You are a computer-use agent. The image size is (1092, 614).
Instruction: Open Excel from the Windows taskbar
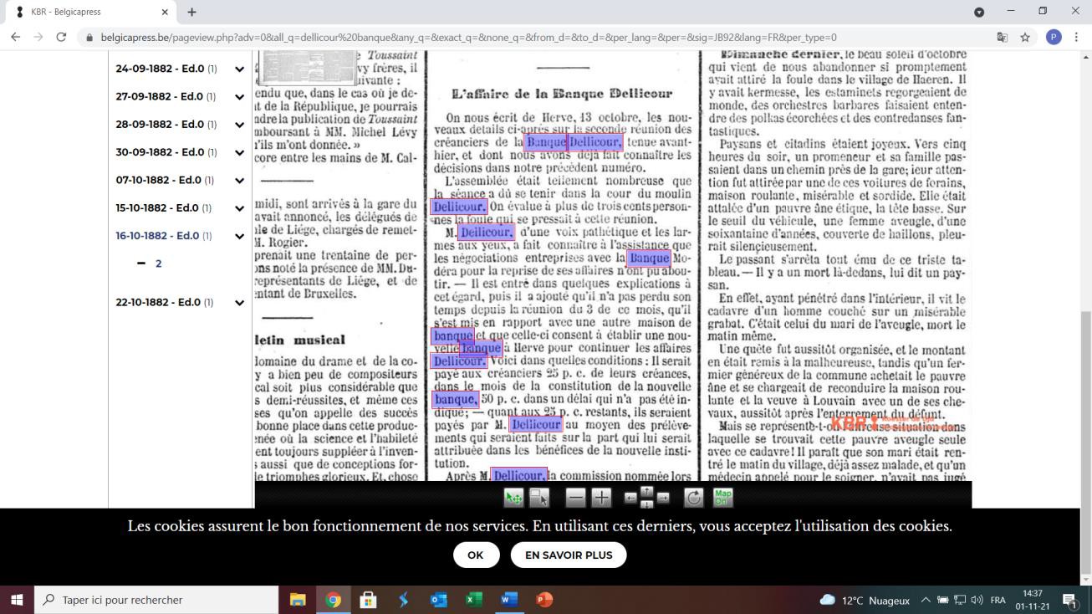click(x=474, y=600)
